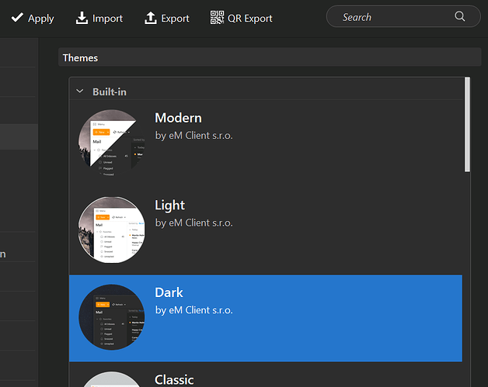Click author line under Dark theme
488x387 pixels.
point(194,310)
